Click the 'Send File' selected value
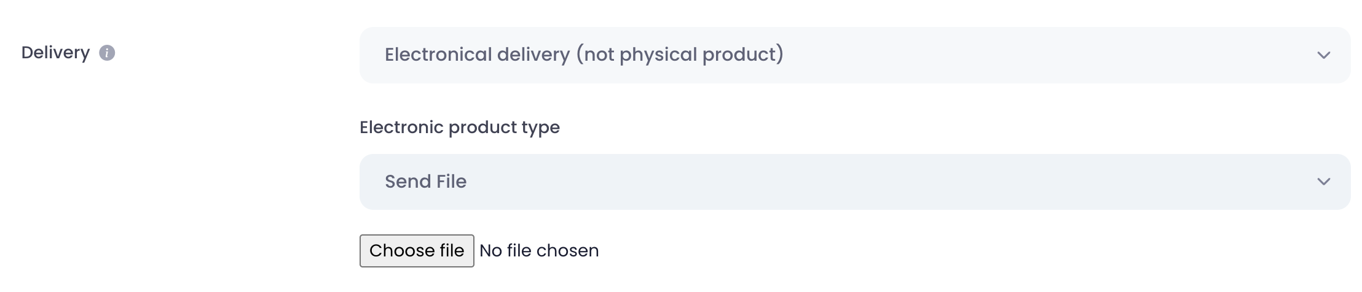The height and width of the screenshot is (292, 1362). (425, 182)
